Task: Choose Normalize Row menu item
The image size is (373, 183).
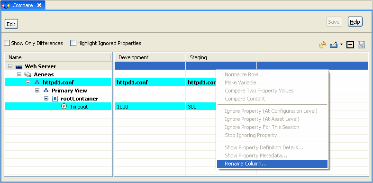Action: click(272, 74)
